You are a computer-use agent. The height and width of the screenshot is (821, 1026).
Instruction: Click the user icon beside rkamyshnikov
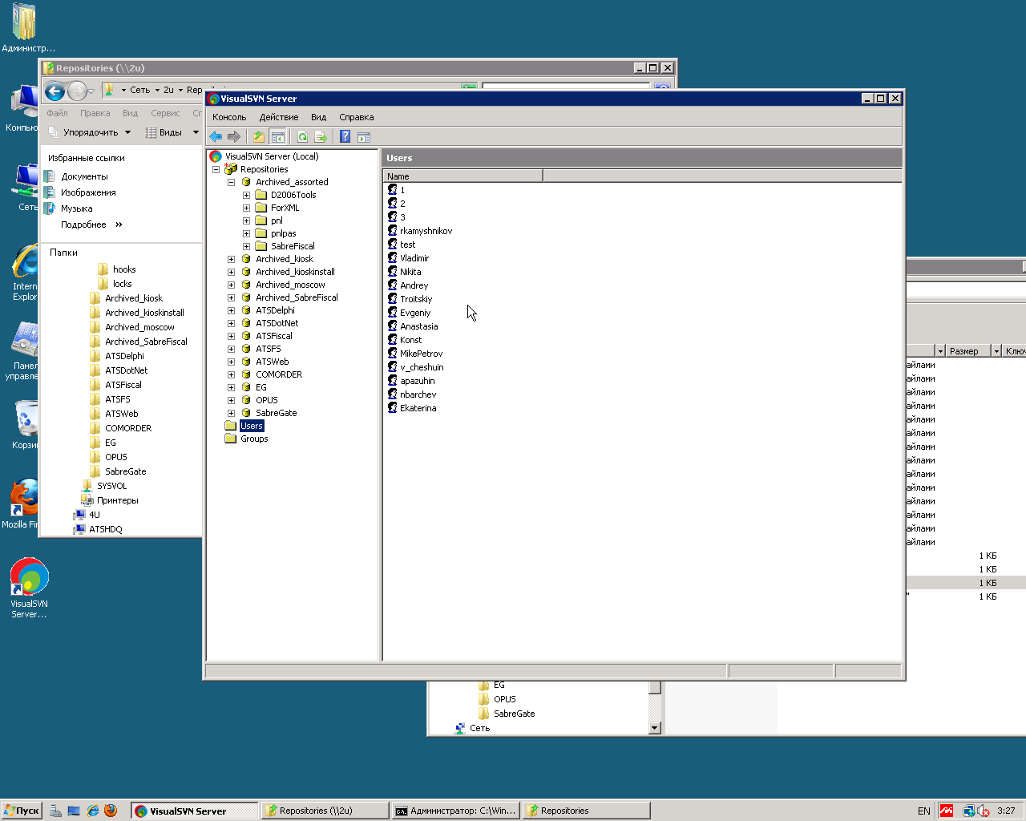point(393,231)
